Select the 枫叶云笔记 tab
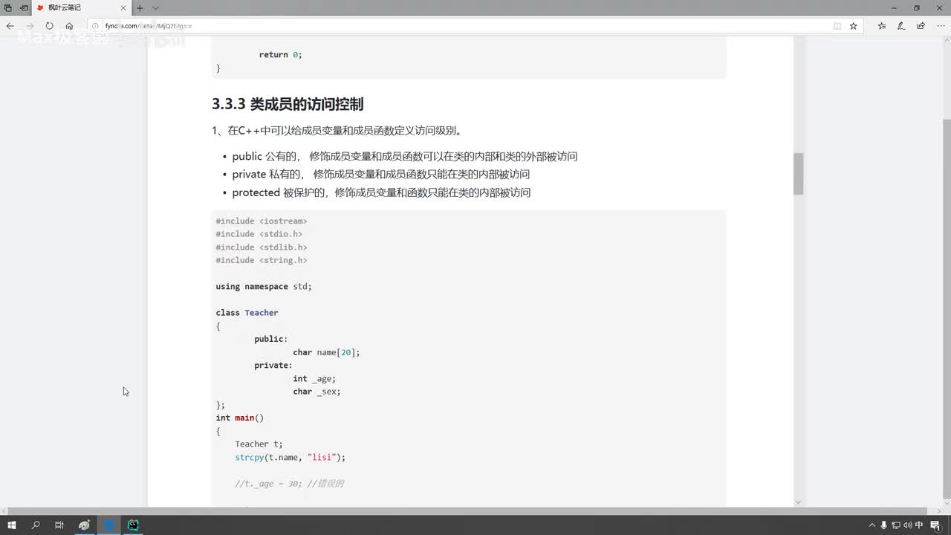The image size is (951, 535). pyautogui.click(x=82, y=7)
